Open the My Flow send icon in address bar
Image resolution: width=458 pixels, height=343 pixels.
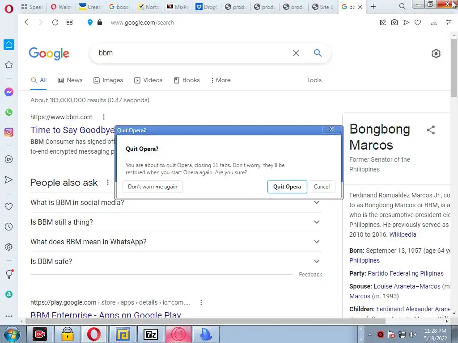click(x=406, y=22)
